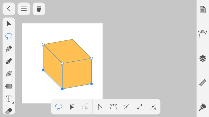Select the Eraser tool
This screenshot has height=117, width=209.
click(x=9, y=111)
